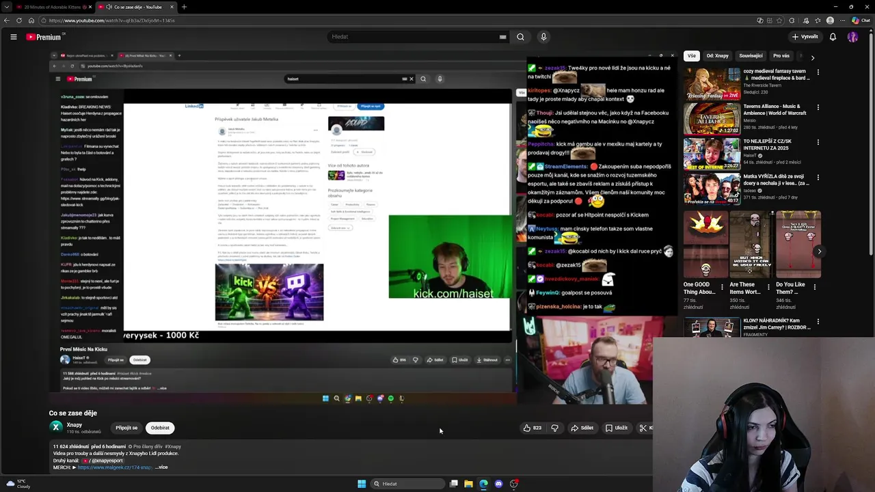Screen dimensions: 875x492
Task: Close the Co se zase děje tab
Action: click(x=172, y=7)
